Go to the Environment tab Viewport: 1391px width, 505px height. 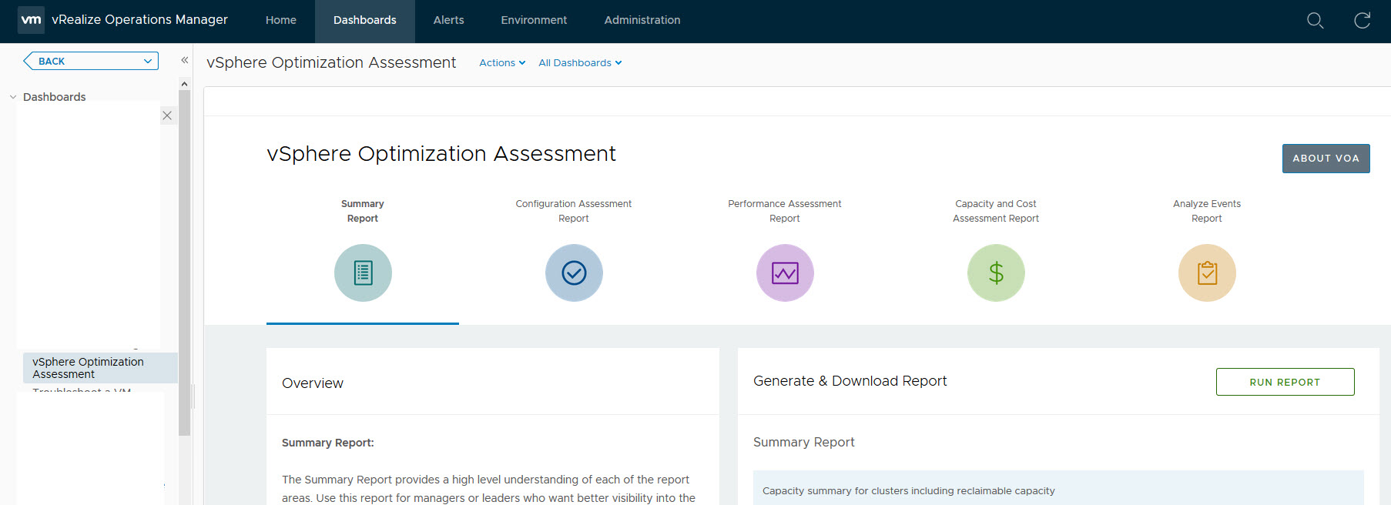point(534,21)
